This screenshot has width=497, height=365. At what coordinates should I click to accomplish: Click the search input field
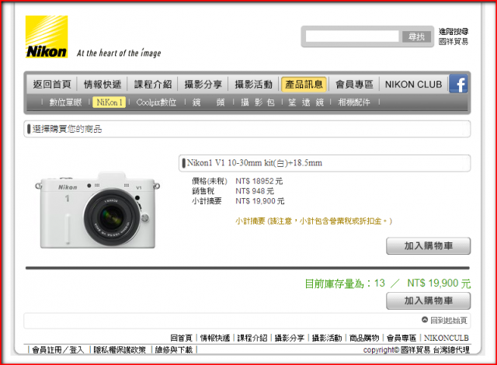click(x=352, y=36)
